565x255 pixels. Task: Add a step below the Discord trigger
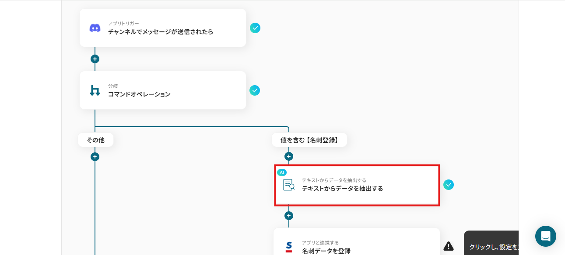click(x=95, y=59)
